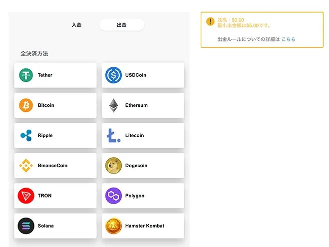Screen dimensions: 329x247
Task: Click the 出金ルールについての詳細は text
Action: 249,39
